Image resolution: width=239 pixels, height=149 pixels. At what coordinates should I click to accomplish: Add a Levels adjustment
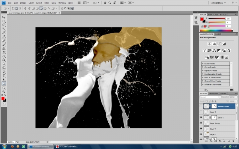click(x=214, y=44)
